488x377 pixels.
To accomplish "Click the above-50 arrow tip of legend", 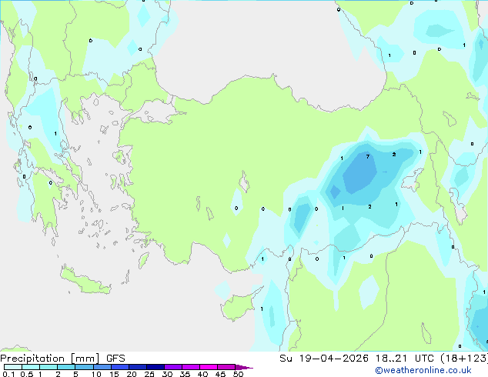I will [x=244, y=367].
